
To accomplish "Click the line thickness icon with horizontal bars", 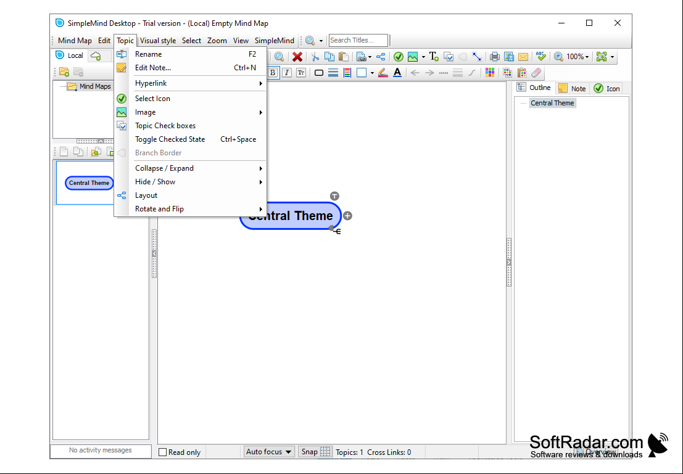I will [333, 73].
